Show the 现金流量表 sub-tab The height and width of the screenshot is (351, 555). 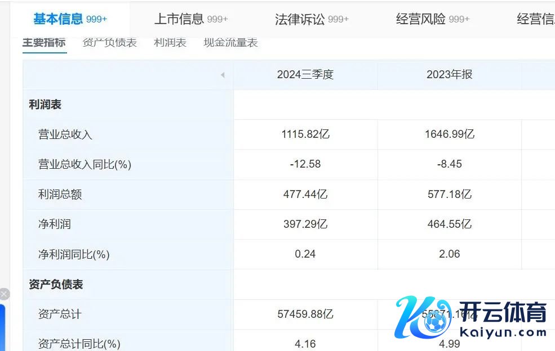coord(230,43)
